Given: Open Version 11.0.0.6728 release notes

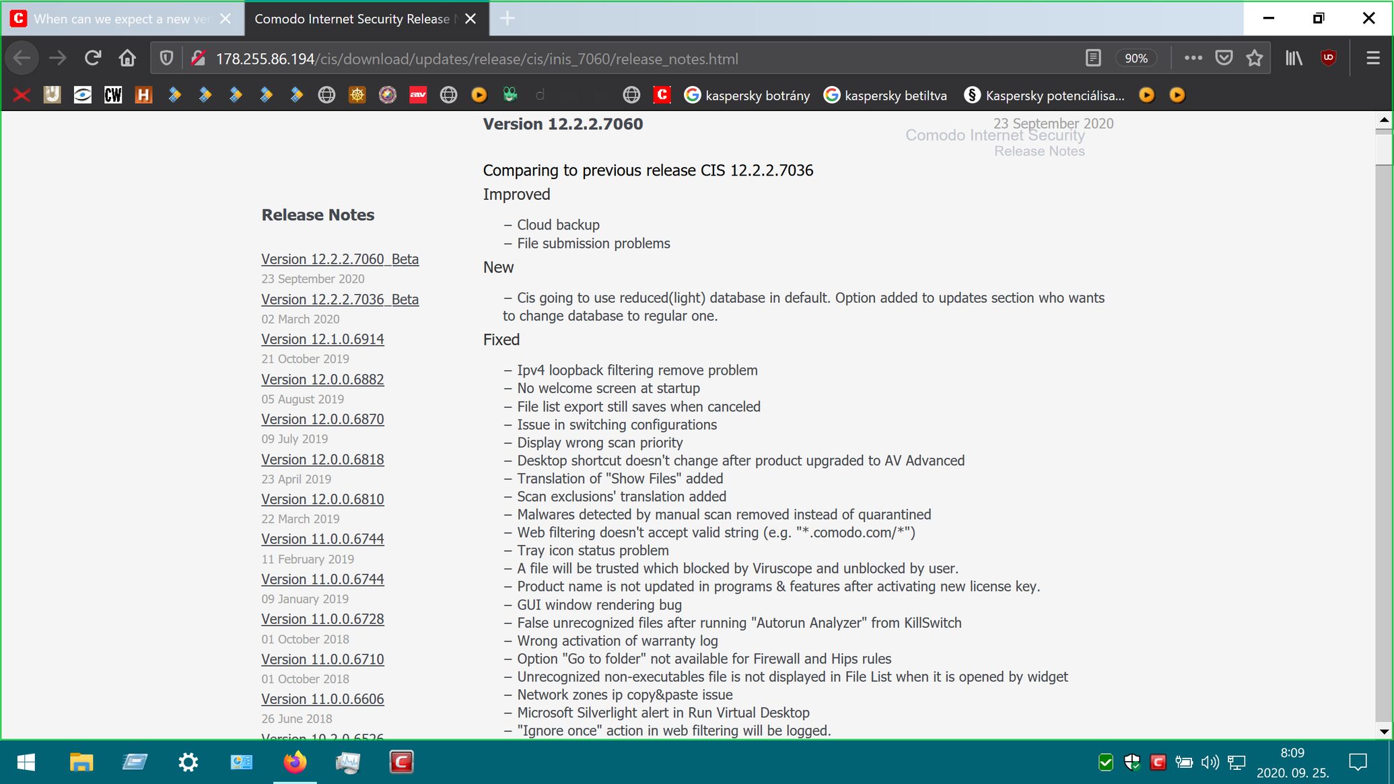Looking at the screenshot, I should click(x=322, y=619).
